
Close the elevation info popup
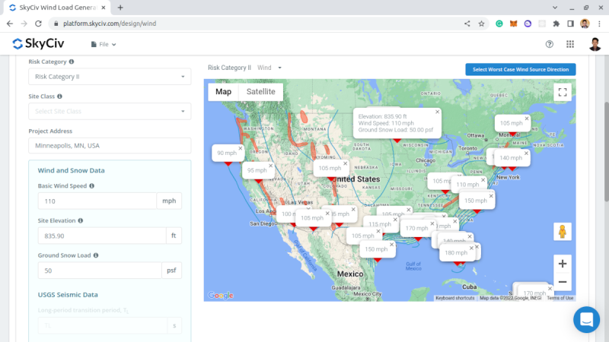point(437,112)
